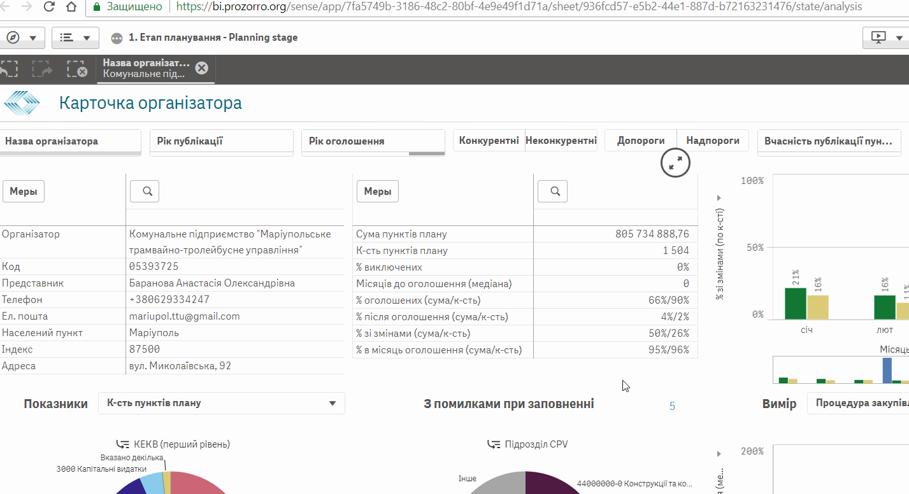This screenshot has width=909, height=494.
Task: Click the first Меры button
Action: [x=24, y=191]
